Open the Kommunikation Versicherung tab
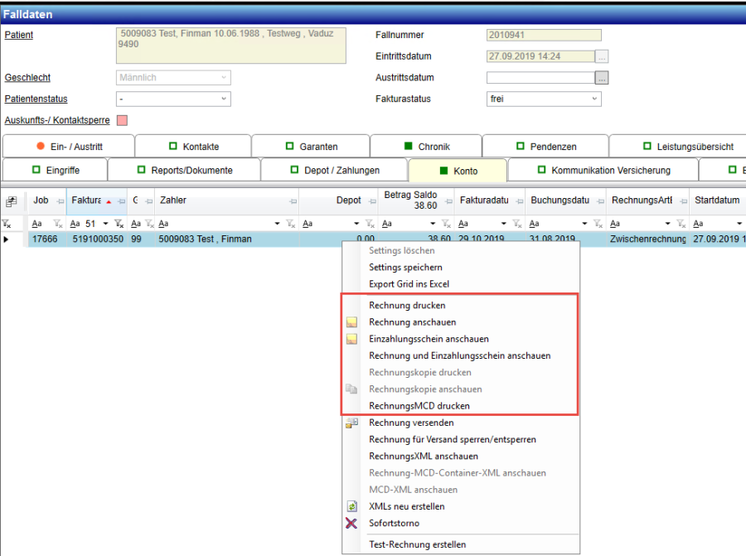The image size is (746, 556). pos(603,170)
